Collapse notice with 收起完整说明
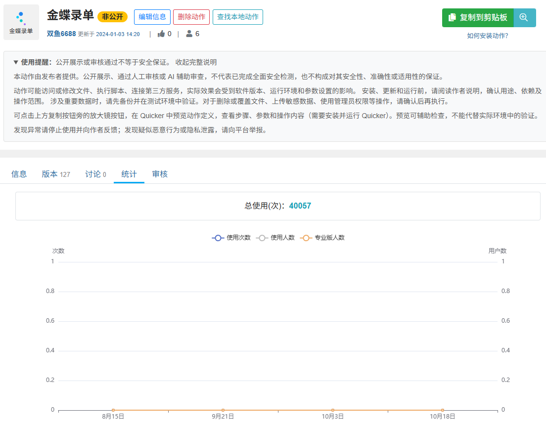546x425 pixels. tap(196, 62)
